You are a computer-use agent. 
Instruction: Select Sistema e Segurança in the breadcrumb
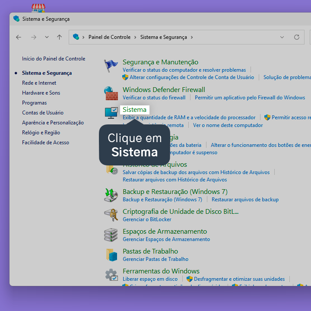[164, 37]
